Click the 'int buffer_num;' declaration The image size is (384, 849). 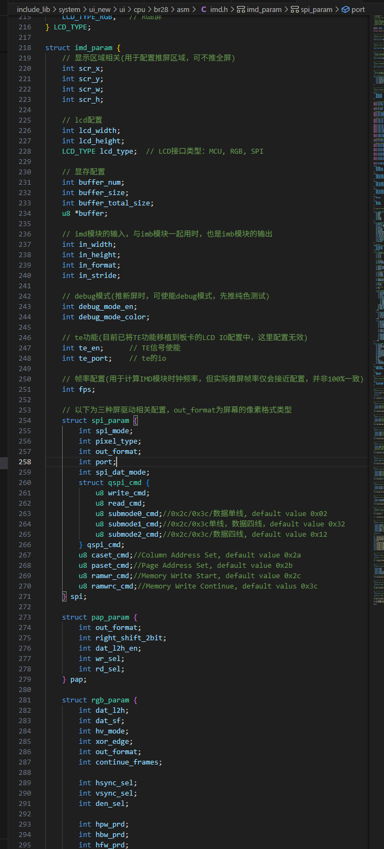(x=93, y=182)
